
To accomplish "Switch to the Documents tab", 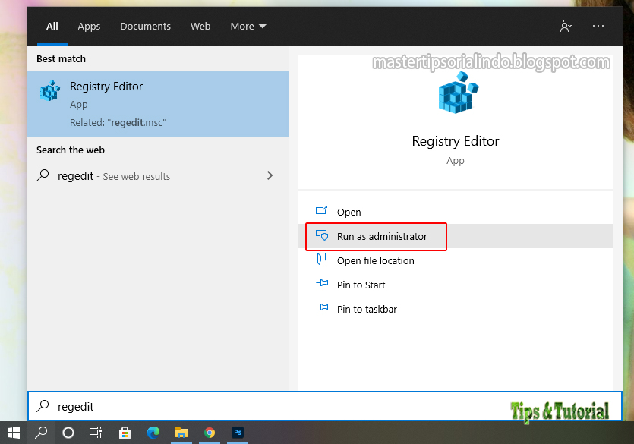I will point(146,27).
